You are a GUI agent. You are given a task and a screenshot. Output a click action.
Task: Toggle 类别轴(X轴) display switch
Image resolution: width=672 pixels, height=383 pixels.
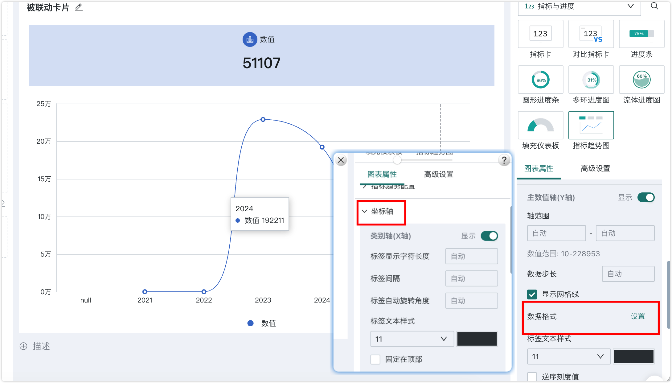click(x=489, y=236)
